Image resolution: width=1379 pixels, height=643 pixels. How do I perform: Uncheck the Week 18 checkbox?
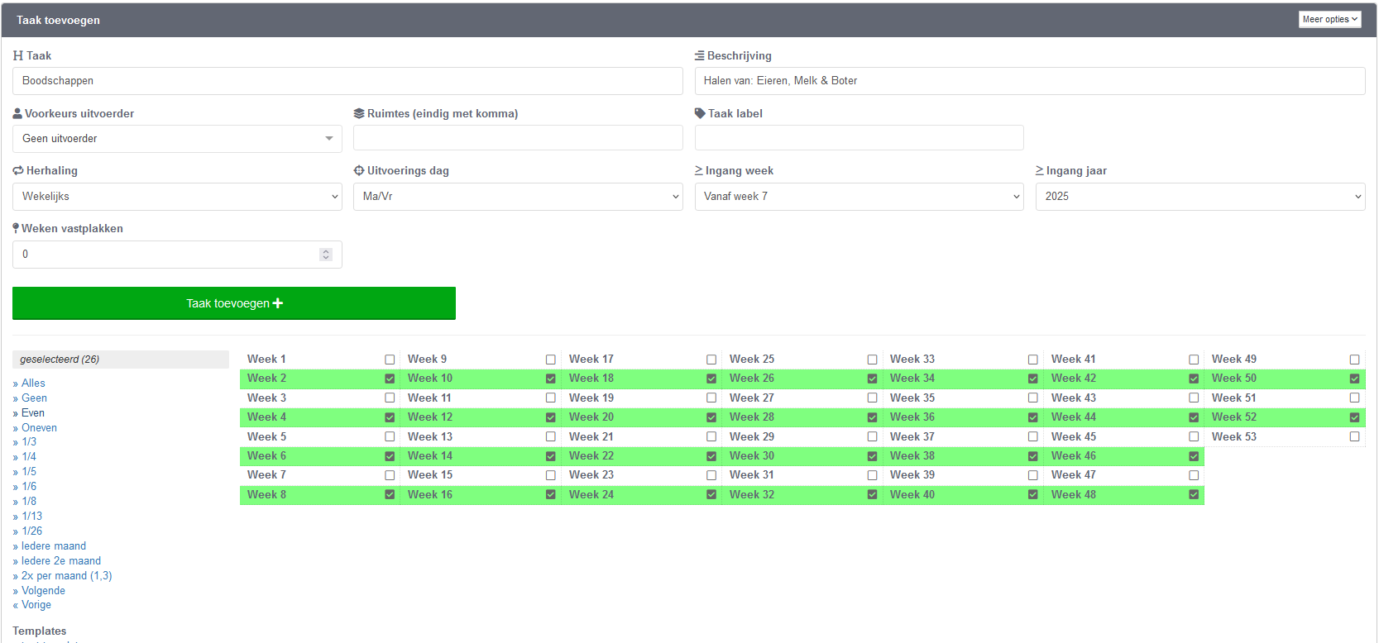click(711, 379)
